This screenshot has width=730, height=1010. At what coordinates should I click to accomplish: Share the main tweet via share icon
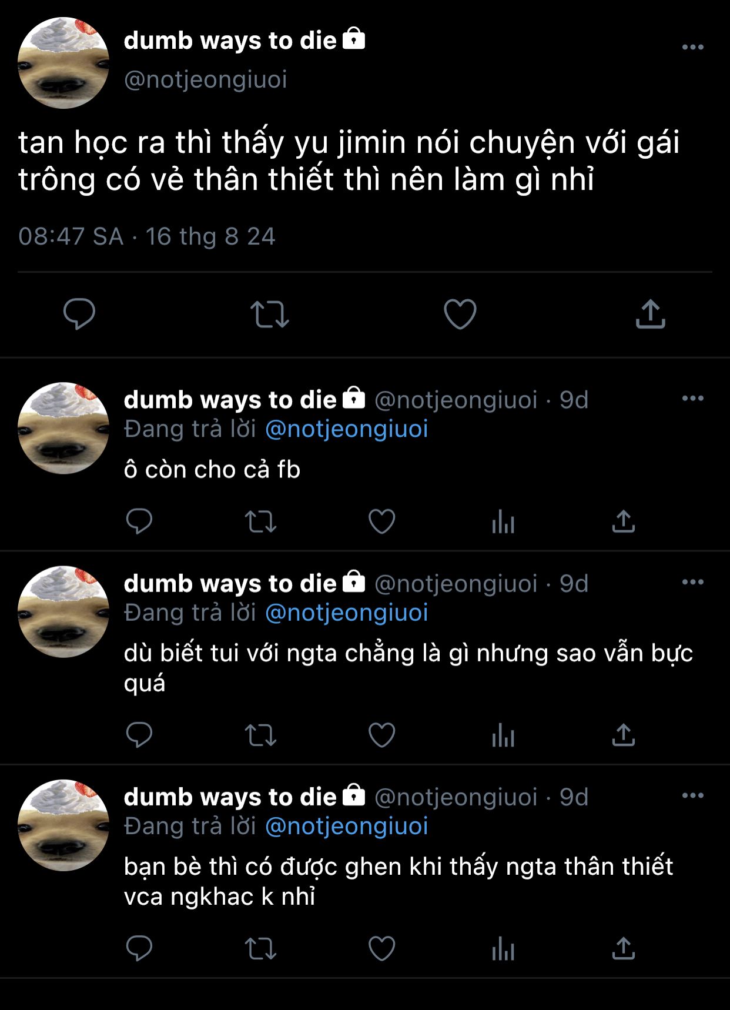[650, 313]
